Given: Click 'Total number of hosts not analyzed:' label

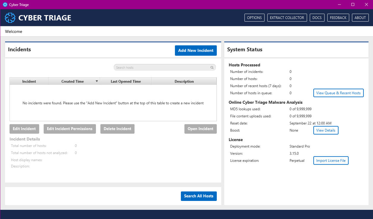Looking at the screenshot, I should point(39,153).
